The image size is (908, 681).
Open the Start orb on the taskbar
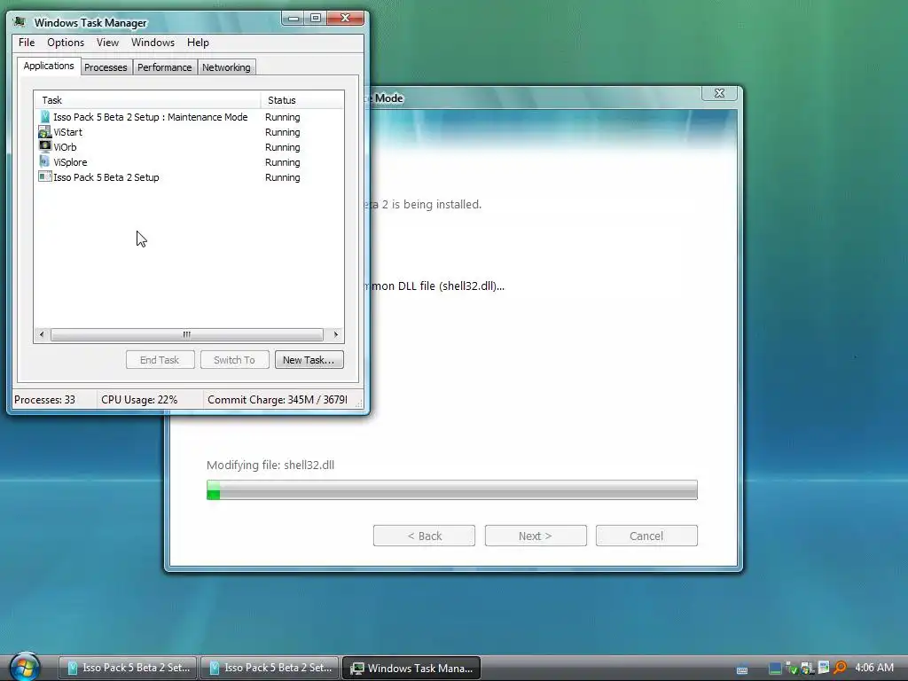(x=24, y=667)
